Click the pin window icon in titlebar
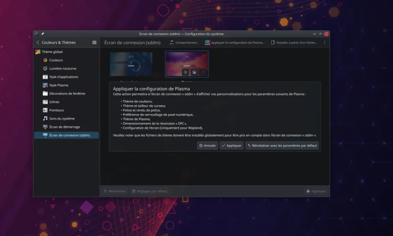This screenshot has height=236, width=393. pos(43,34)
